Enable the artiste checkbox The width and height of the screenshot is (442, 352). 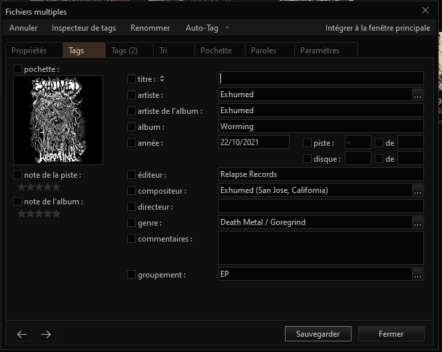point(131,95)
